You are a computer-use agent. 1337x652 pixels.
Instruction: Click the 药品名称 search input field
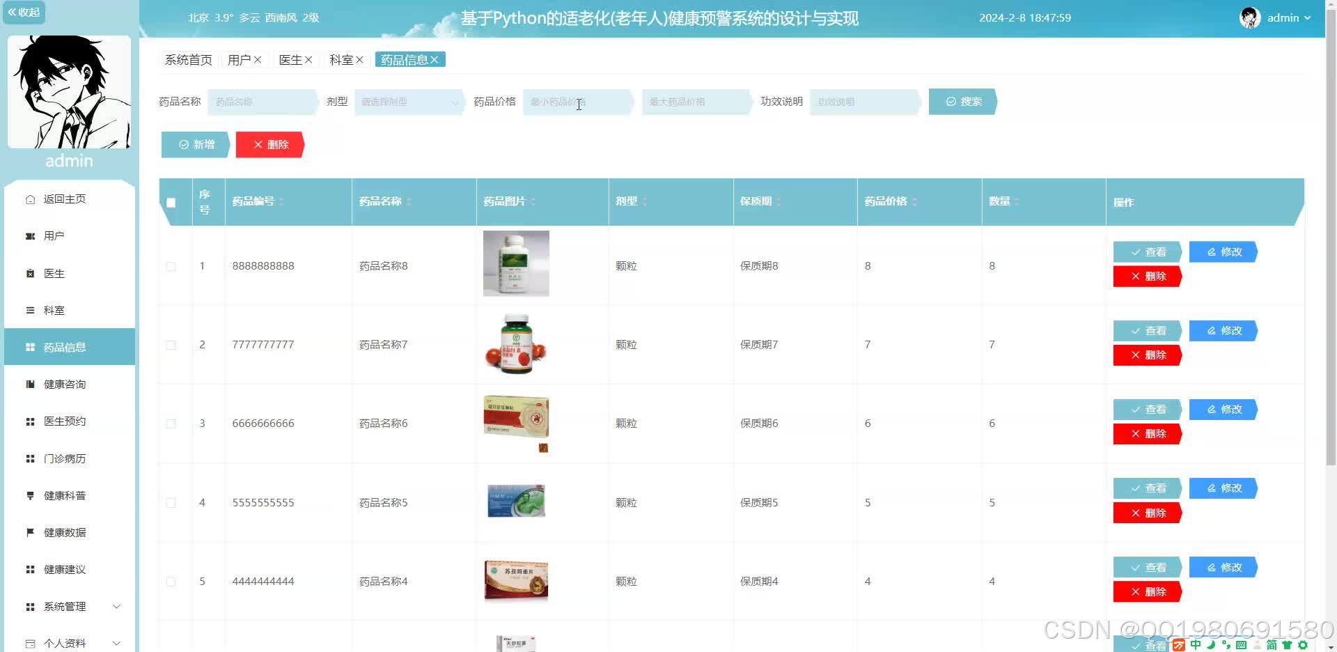pyautogui.click(x=263, y=102)
